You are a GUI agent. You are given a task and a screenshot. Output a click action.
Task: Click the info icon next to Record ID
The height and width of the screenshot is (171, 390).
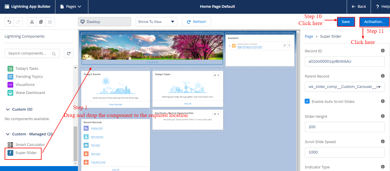pyautogui.click(x=383, y=51)
